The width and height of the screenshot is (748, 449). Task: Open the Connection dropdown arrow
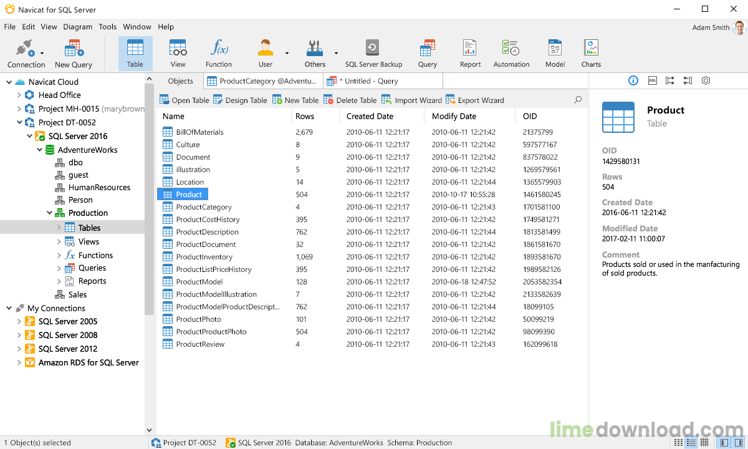coord(42,54)
